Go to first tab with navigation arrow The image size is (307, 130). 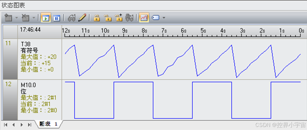6,125
